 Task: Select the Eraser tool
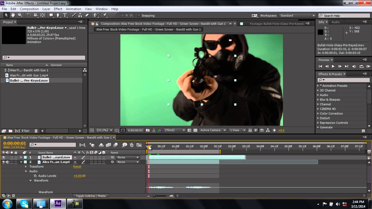tap(87, 15)
